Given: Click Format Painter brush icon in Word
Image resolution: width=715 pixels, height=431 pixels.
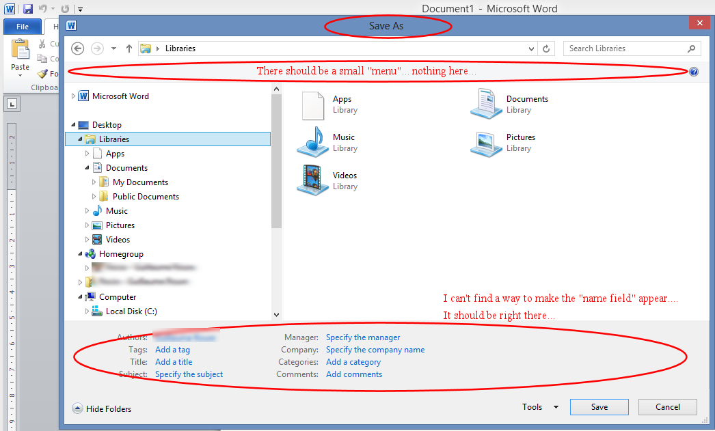Looking at the screenshot, I should click(42, 74).
